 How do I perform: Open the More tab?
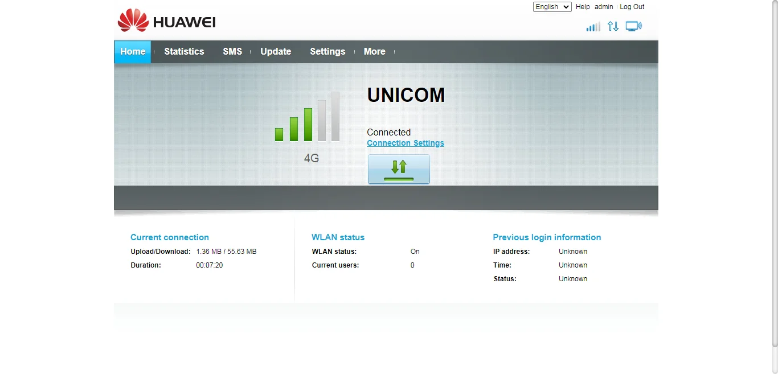pyautogui.click(x=375, y=52)
